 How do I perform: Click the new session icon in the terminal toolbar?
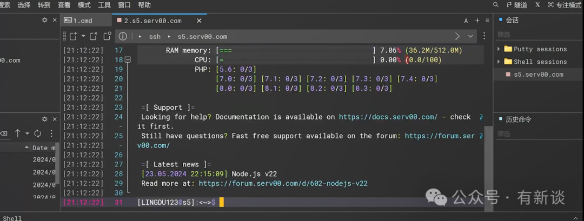(74, 36)
